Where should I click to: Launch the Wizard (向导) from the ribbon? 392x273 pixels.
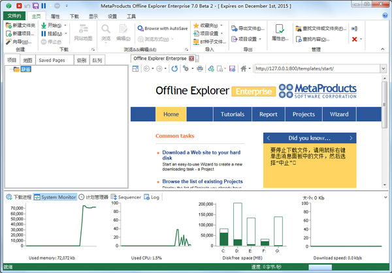[x=18, y=42]
